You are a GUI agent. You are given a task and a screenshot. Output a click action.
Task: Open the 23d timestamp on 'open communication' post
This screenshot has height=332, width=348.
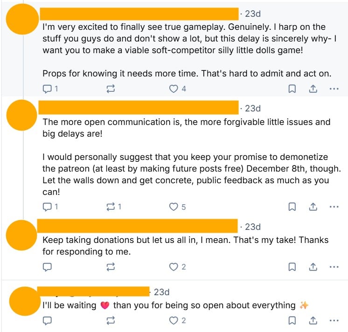click(x=253, y=109)
